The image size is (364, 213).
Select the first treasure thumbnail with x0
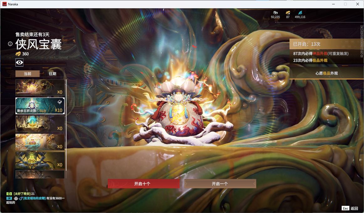pos(40,88)
